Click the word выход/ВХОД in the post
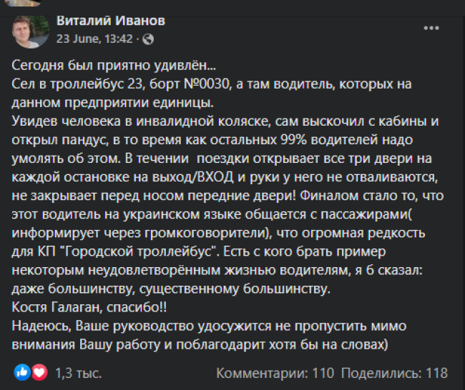Viewport: 465px width, 390px height. [192, 177]
